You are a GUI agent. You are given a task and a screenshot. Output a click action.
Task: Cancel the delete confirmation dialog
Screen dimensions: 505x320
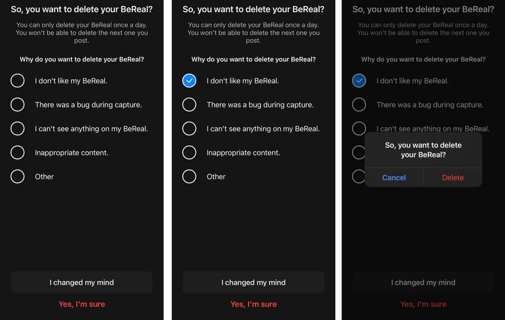[x=394, y=178]
